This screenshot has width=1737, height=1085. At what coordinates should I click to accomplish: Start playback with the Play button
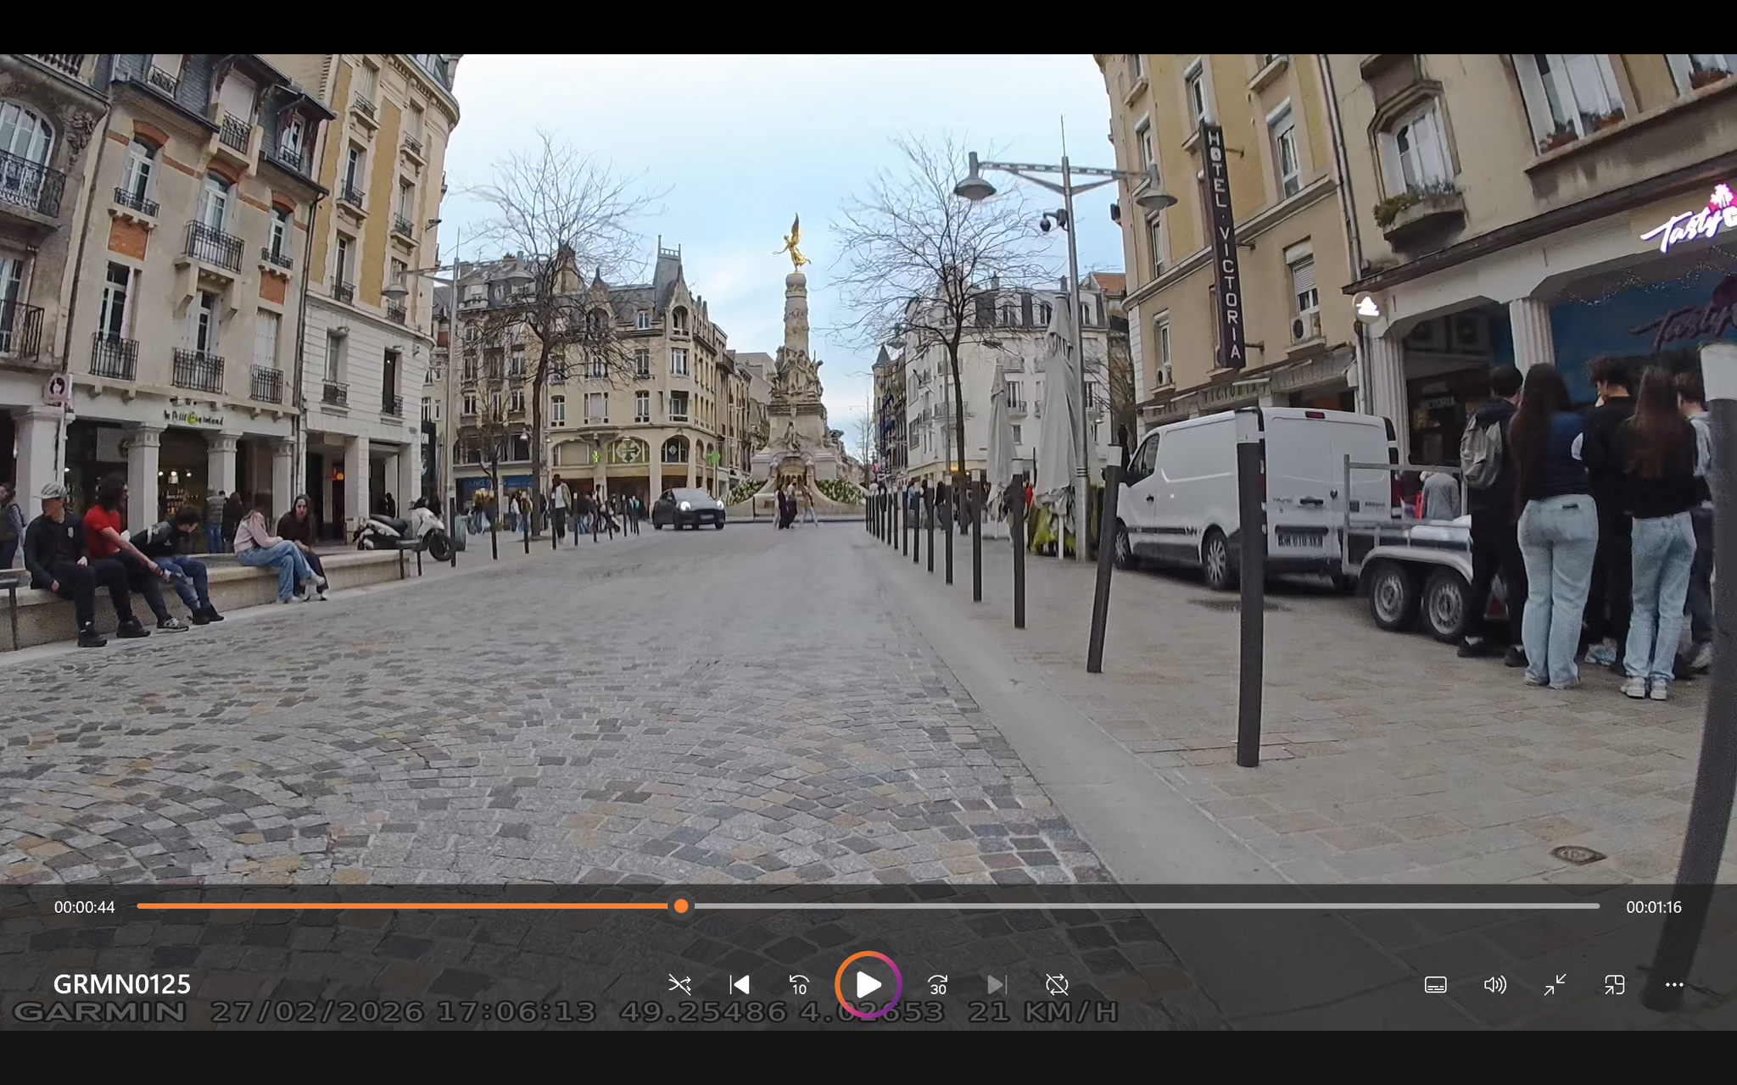(868, 984)
